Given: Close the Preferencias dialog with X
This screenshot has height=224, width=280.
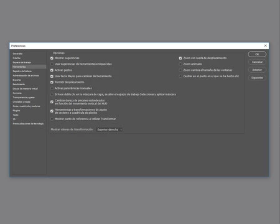Looking at the screenshot, I should 265,45.
